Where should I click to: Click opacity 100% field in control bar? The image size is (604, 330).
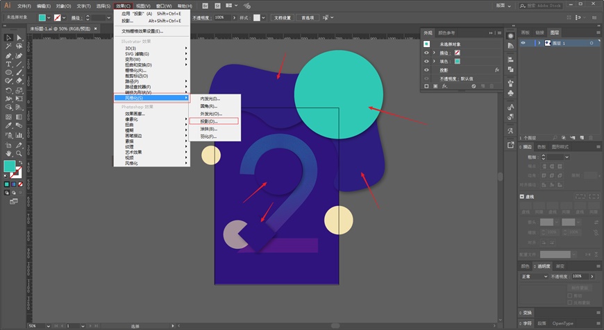(x=222, y=18)
